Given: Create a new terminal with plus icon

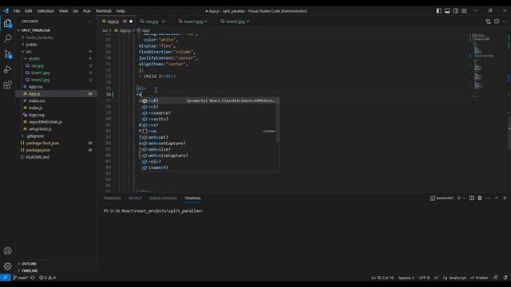Looking at the screenshot, I should click(x=459, y=199).
